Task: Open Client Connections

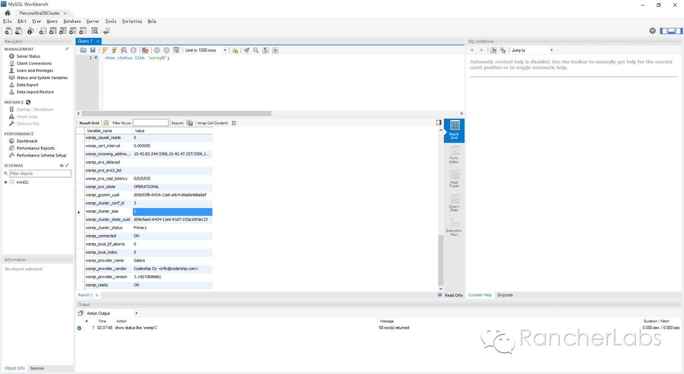Action: tap(34, 64)
